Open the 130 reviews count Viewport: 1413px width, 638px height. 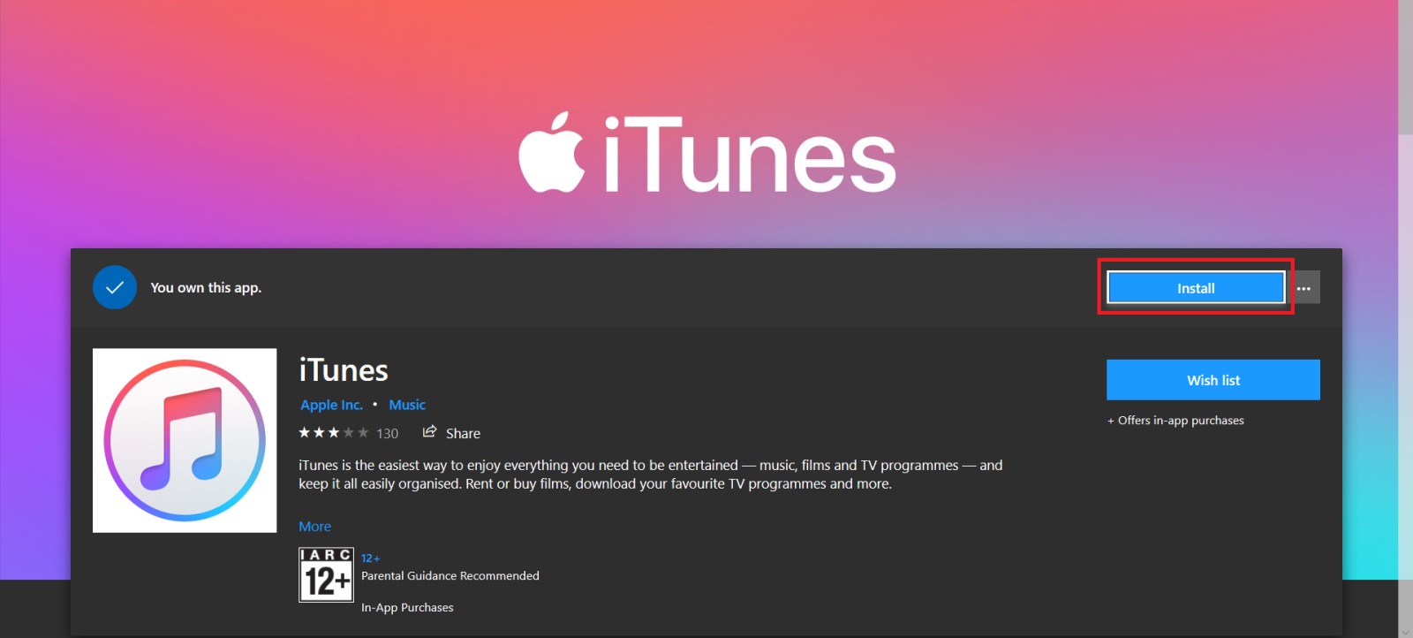pos(387,434)
